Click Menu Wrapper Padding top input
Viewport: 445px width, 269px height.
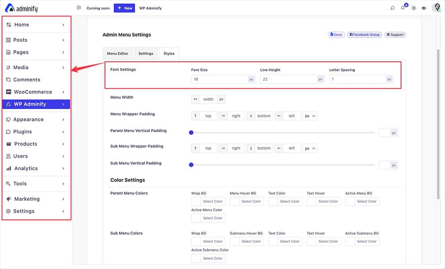[208, 116]
